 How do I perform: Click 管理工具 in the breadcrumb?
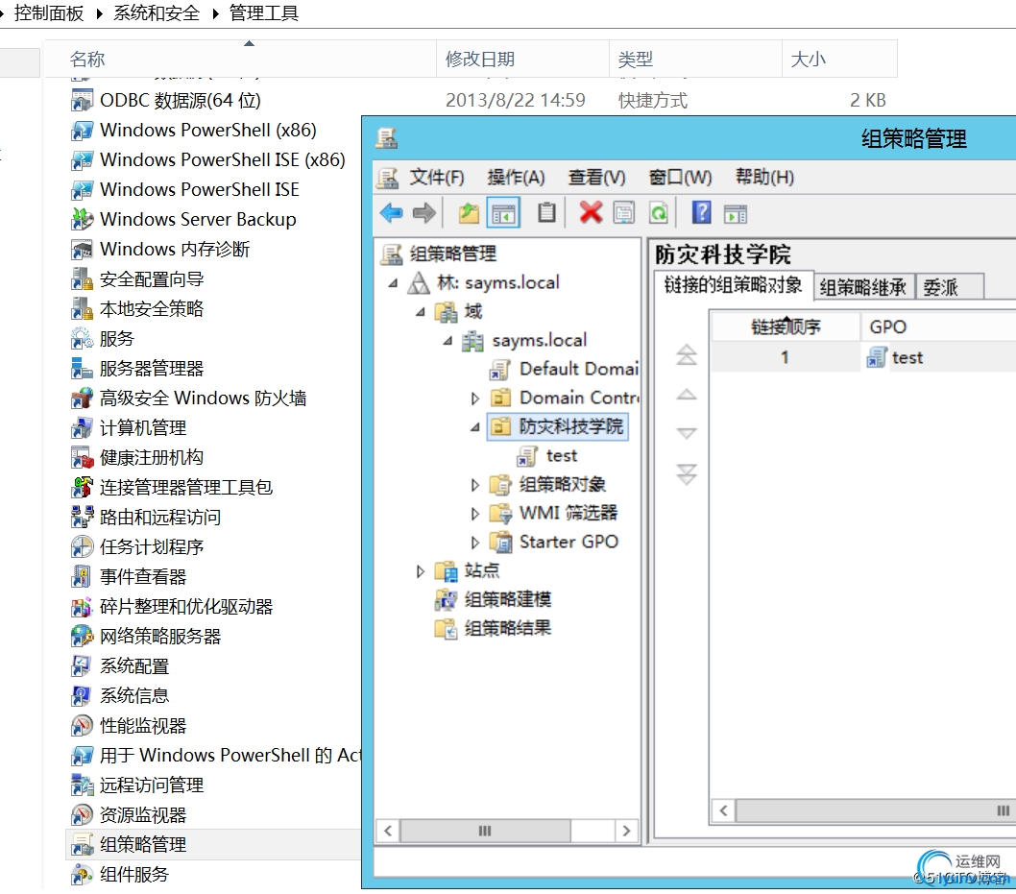tap(264, 12)
